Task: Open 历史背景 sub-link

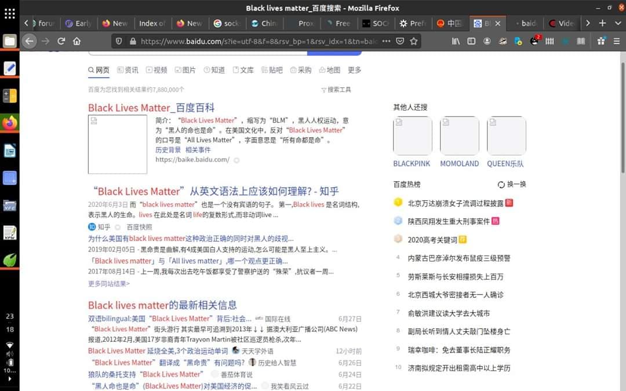Action: pyautogui.click(x=168, y=150)
